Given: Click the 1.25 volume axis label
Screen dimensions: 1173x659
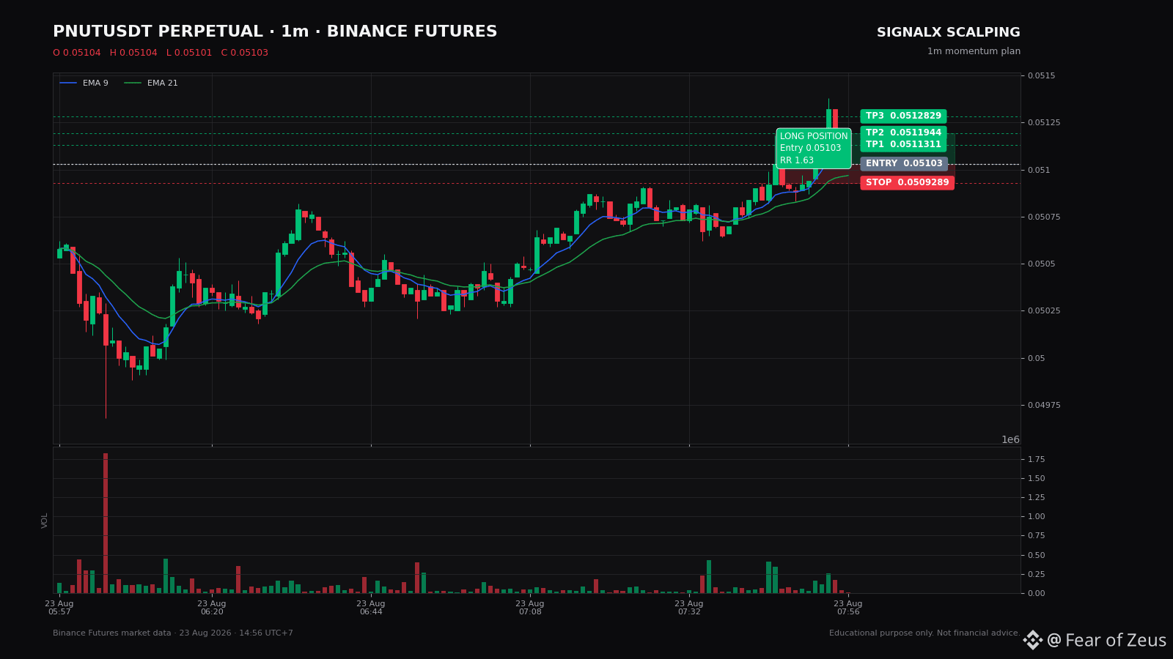Looking at the screenshot, I should click(1037, 497).
